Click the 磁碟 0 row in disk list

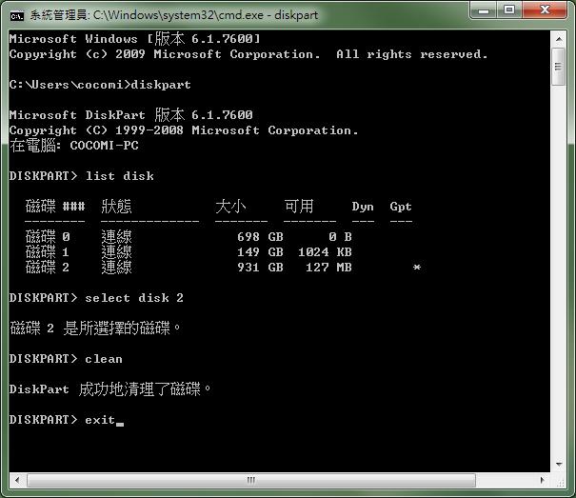tap(190, 237)
